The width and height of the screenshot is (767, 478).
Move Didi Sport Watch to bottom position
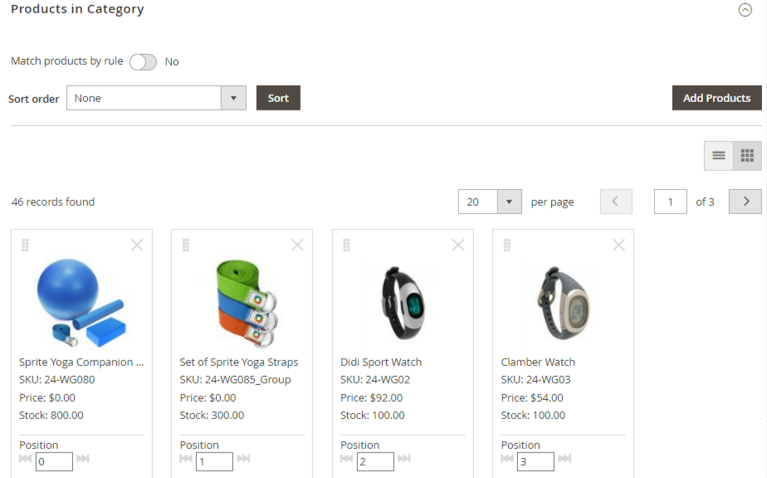(403, 458)
